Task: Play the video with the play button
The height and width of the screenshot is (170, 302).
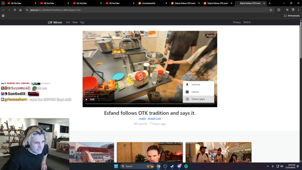Action: 86,100
